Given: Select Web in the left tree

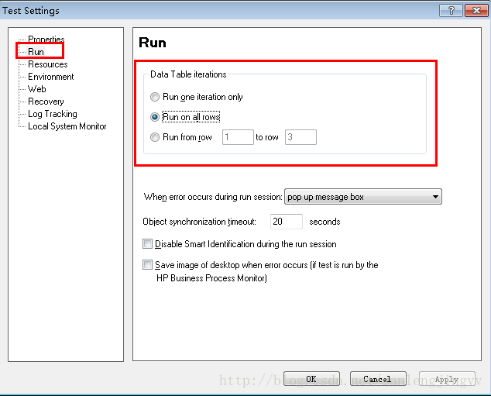Looking at the screenshot, I should (37, 89).
